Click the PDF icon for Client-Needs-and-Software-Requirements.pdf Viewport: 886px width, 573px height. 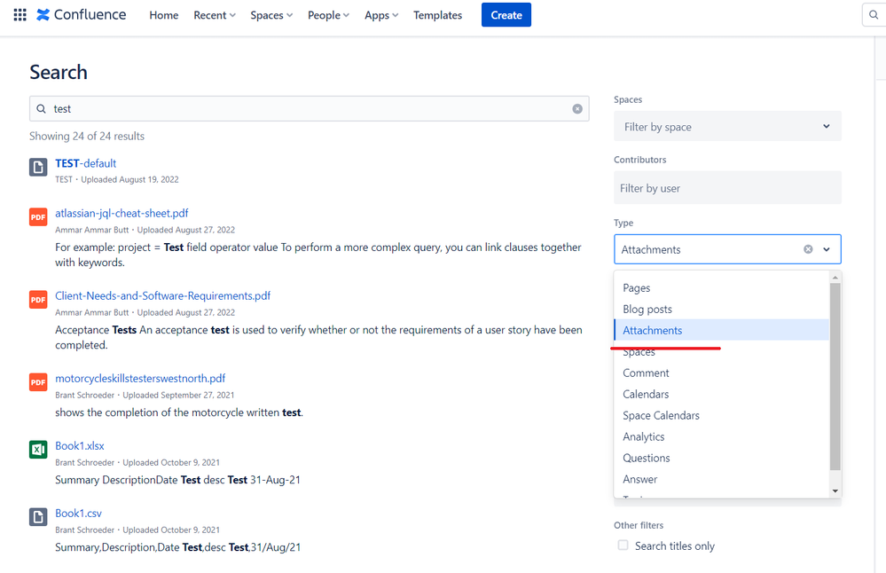pos(38,300)
